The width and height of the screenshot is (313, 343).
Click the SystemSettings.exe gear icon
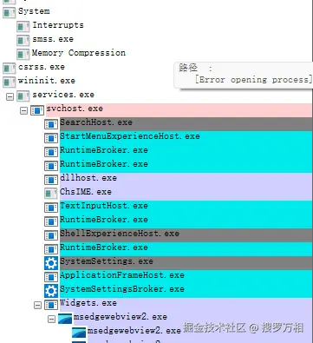[x=51, y=263]
